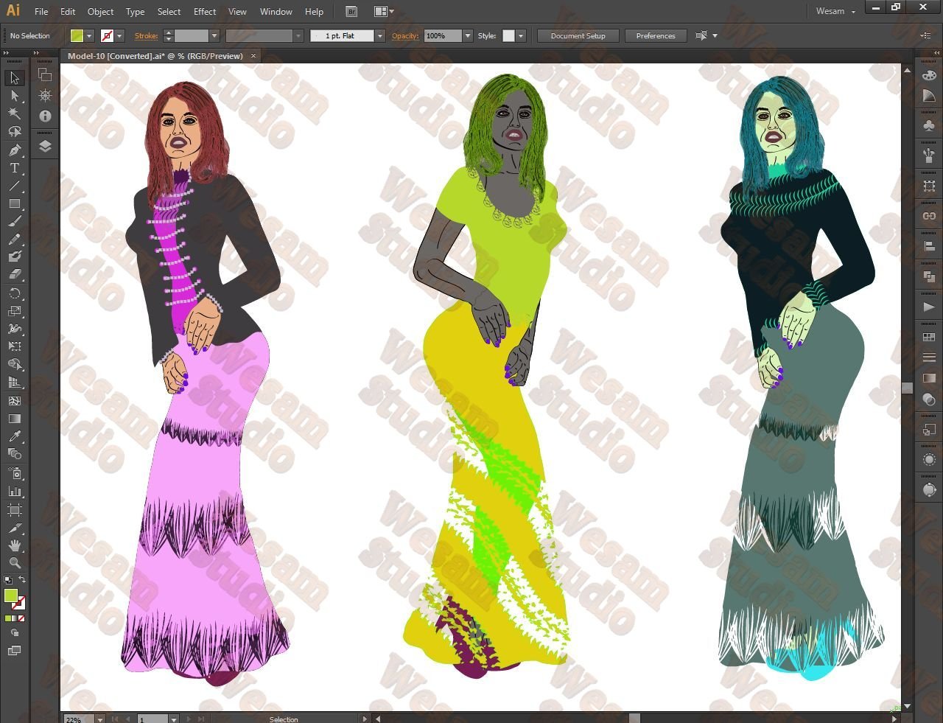Expand the stroke weight dropdown
This screenshot has width=943, height=723.
pyautogui.click(x=214, y=35)
